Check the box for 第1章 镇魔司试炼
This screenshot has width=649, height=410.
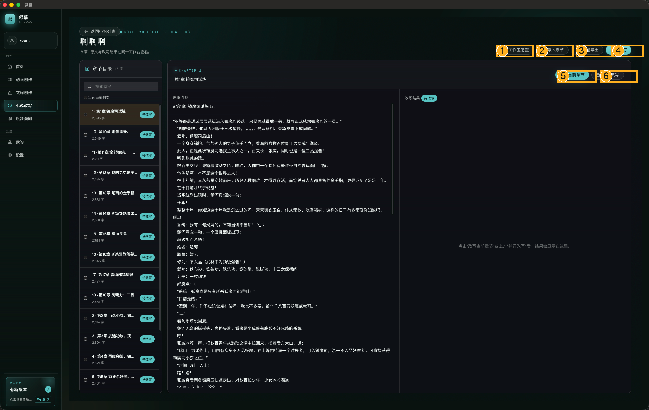[85, 114]
